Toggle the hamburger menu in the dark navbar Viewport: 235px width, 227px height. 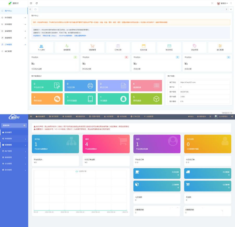[31, 116]
